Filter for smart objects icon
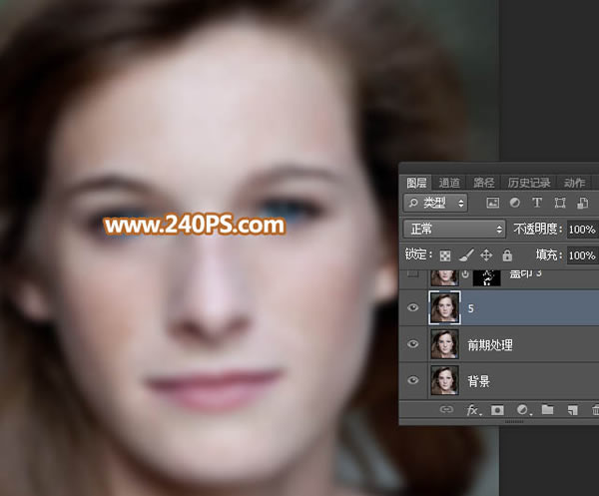This screenshot has height=496, width=599. coord(583,203)
